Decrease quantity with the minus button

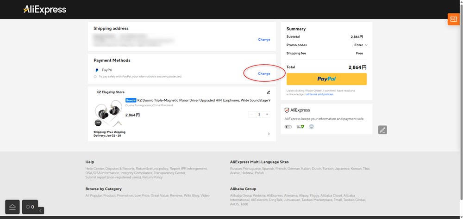[251, 115]
